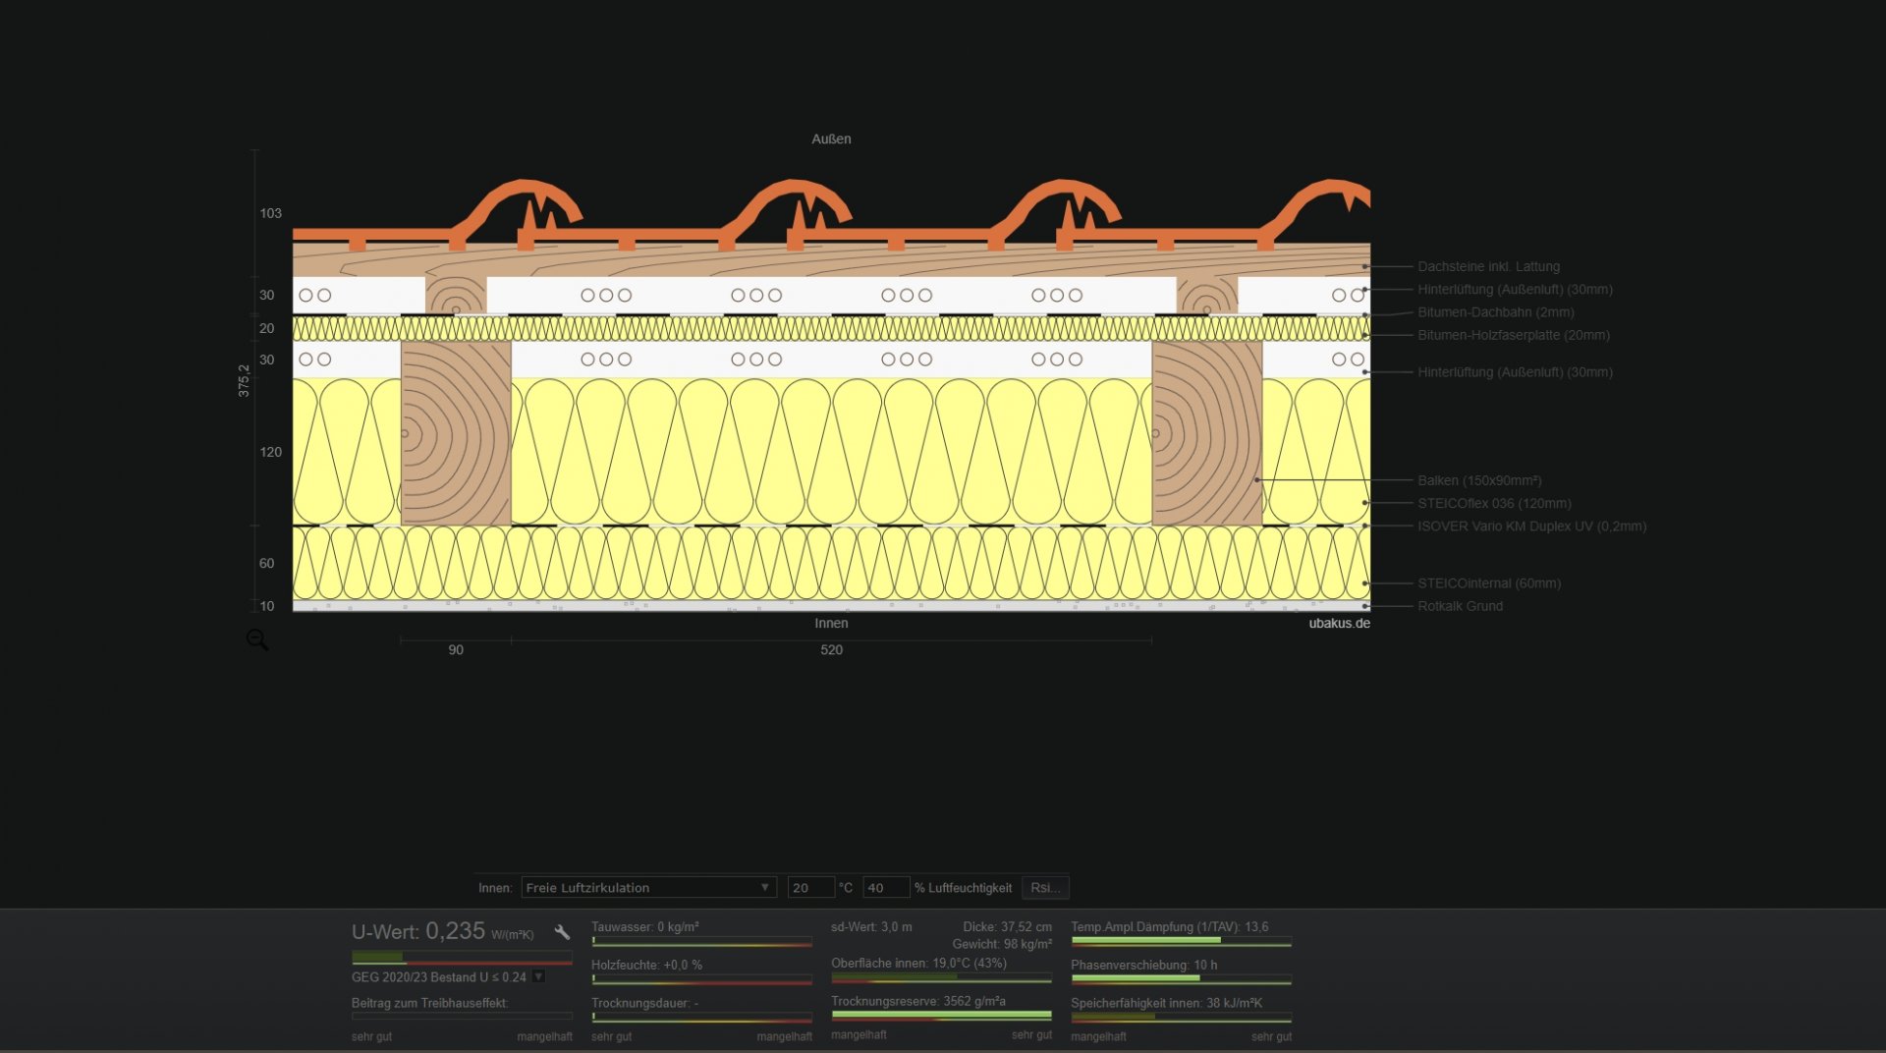Click the Phasenverschiebung rating bar

pos(1181,978)
